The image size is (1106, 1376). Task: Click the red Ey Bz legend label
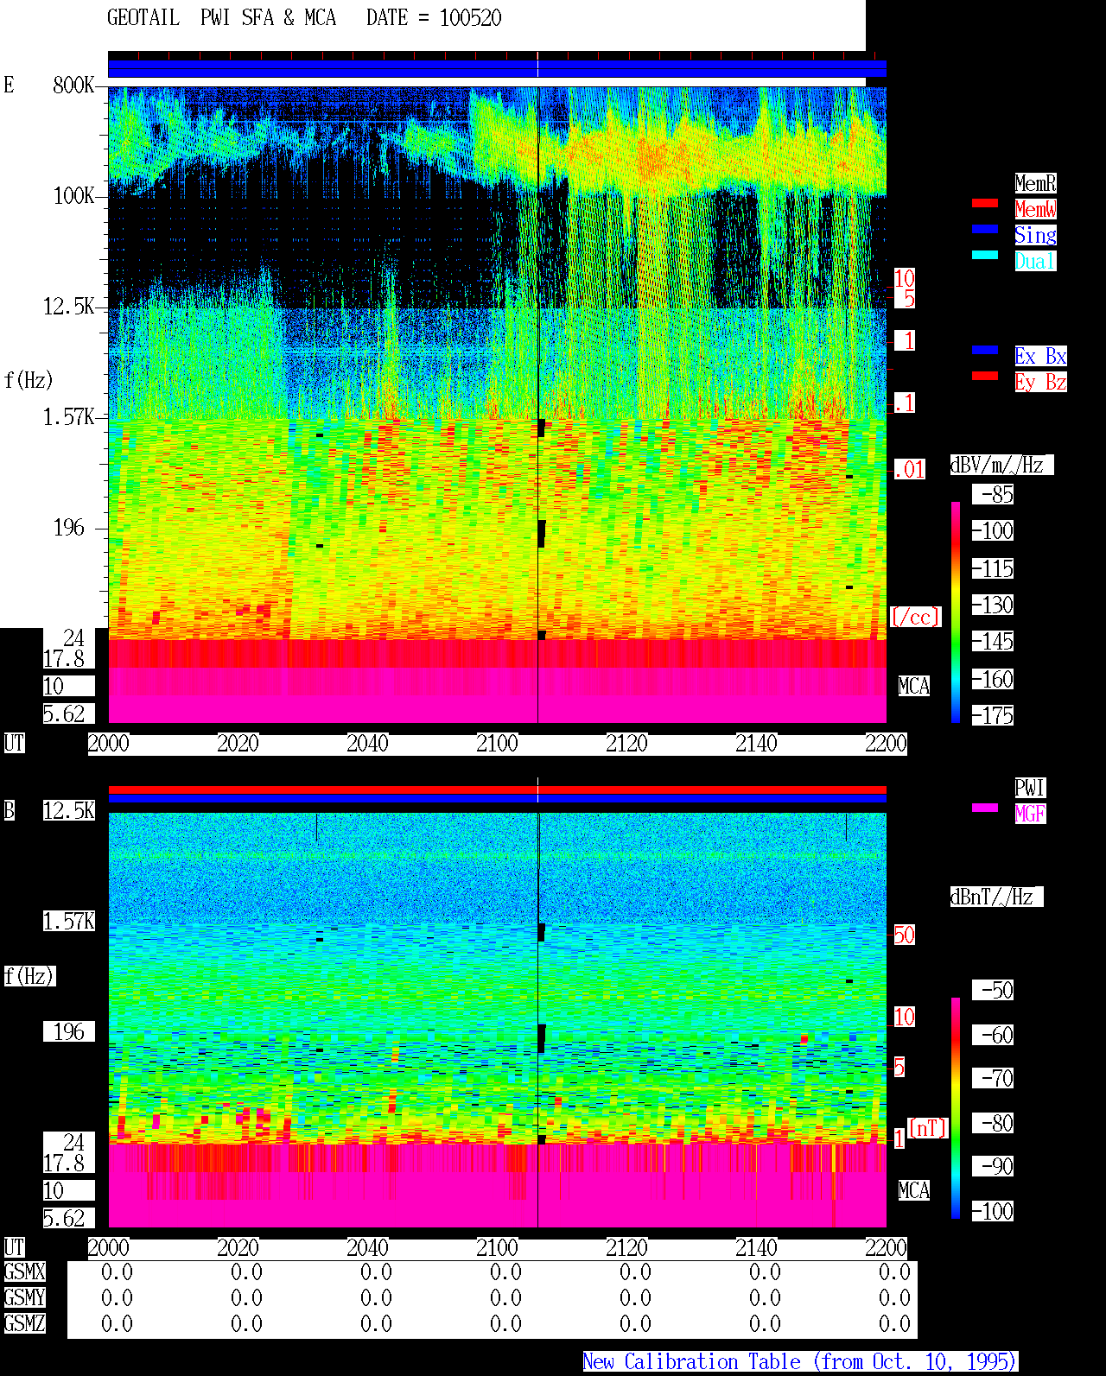pyautogui.click(x=1040, y=382)
